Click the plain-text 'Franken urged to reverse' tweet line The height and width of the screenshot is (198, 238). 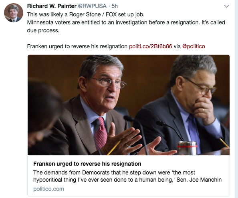77,46
